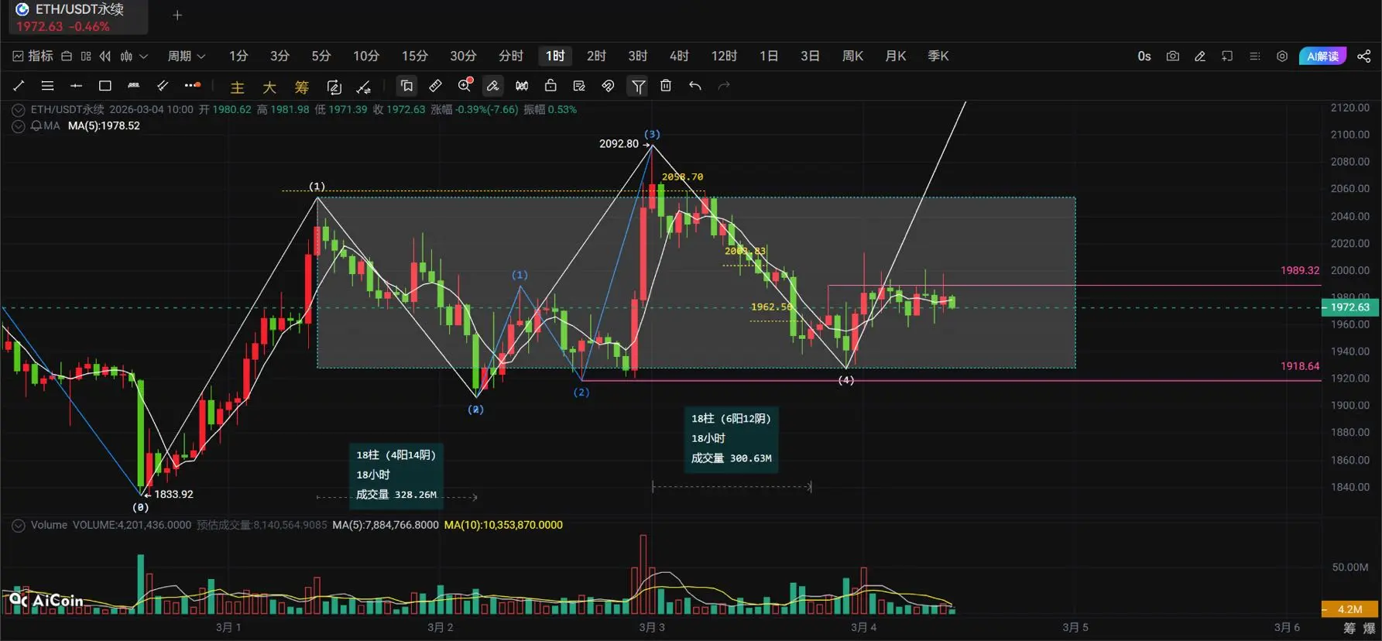Open more drawing tools menu

click(x=192, y=86)
